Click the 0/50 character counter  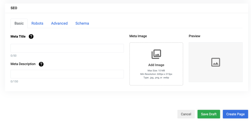coord(14,56)
